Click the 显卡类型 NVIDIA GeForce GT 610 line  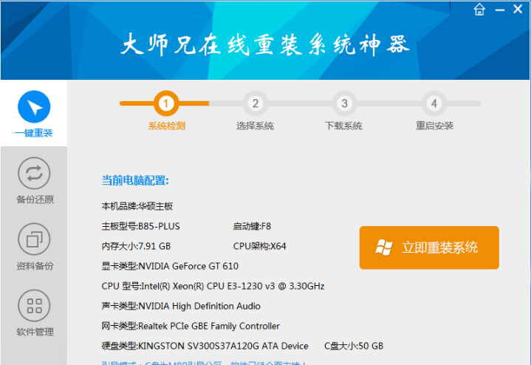[x=170, y=266]
